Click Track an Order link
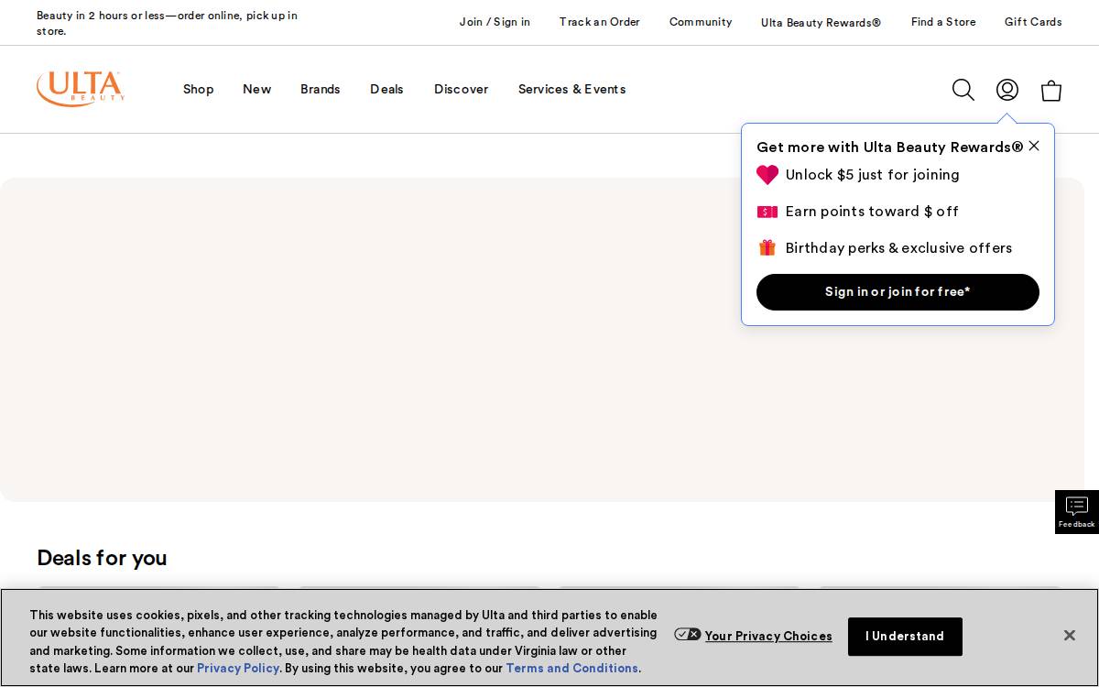 [600, 22]
